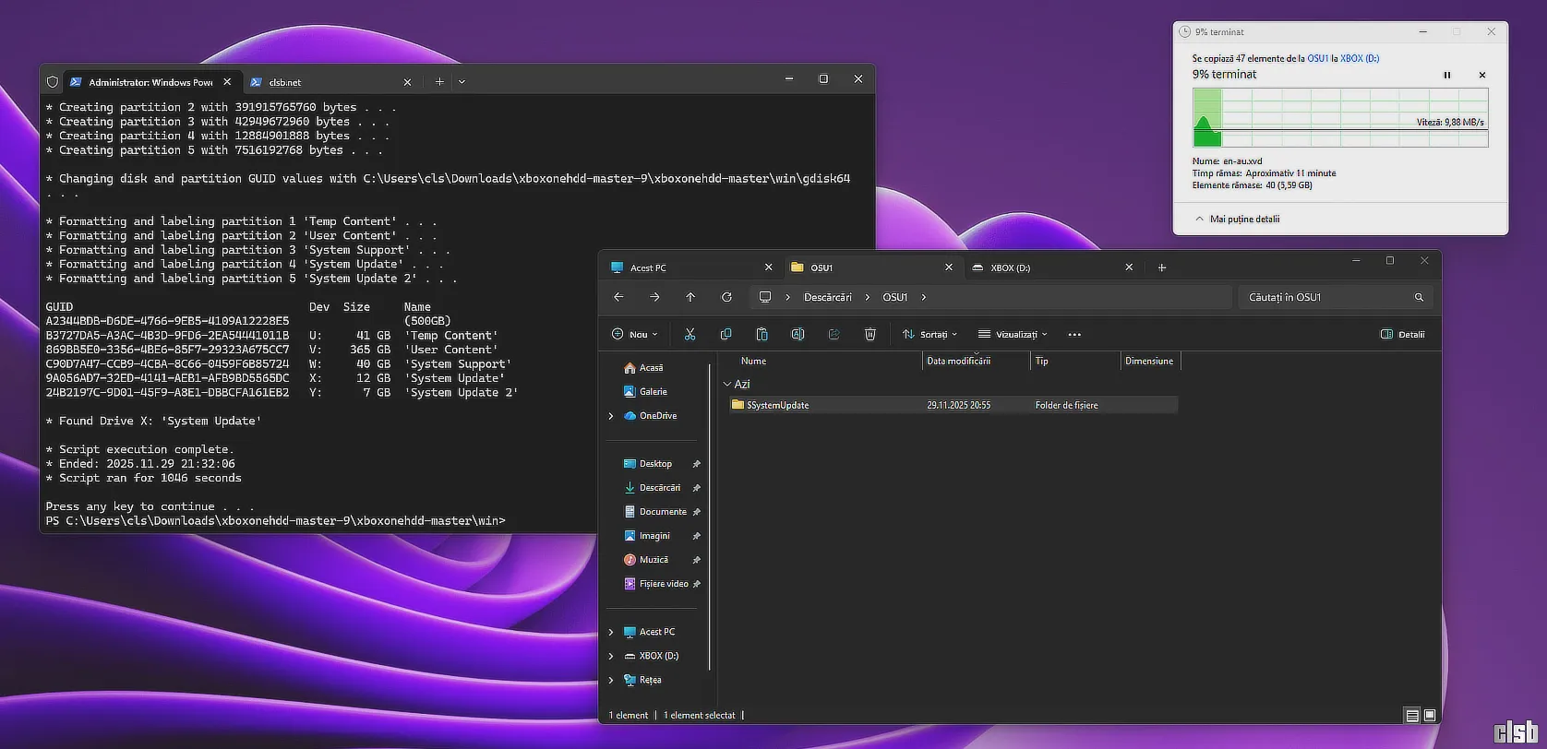Image resolution: width=1547 pixels, height=749 pixels.
Task: Pause the file copy operation
Action: (x=1446, y=76)
